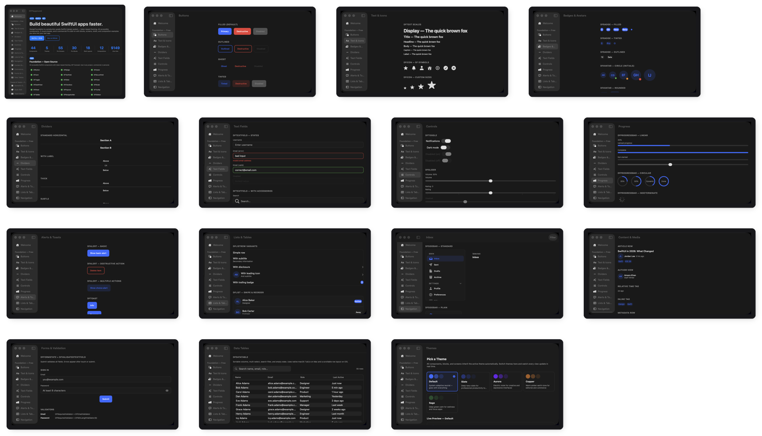Click the Profile person icon in Inbox window
This screenshot has height=436, width=762.
[x=430, y=288]
